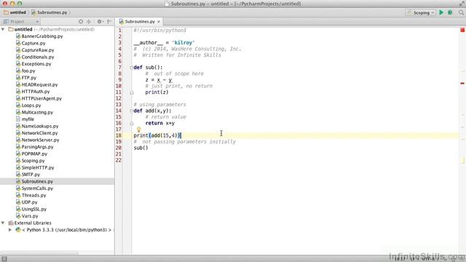Click the yellow intention light bulb

[x=138, y=130]
